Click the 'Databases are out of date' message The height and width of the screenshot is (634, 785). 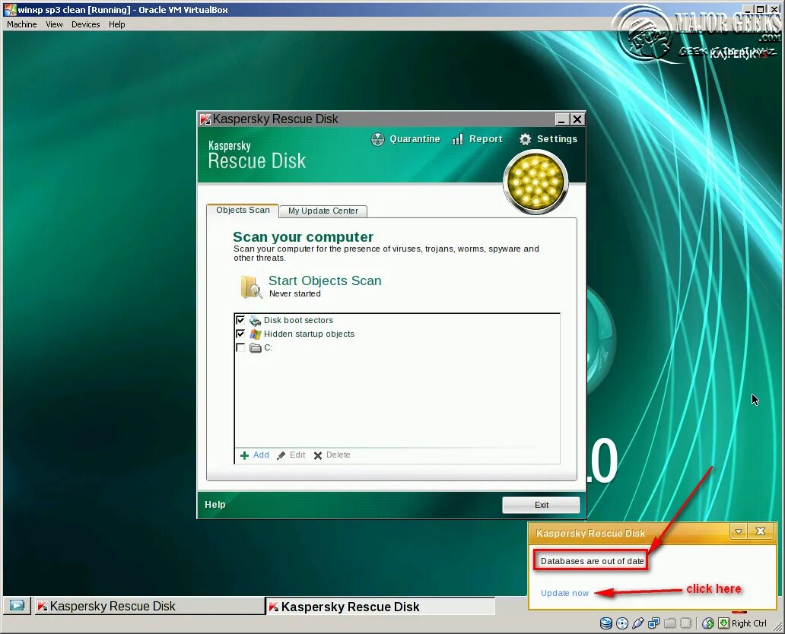click(593, 561)
